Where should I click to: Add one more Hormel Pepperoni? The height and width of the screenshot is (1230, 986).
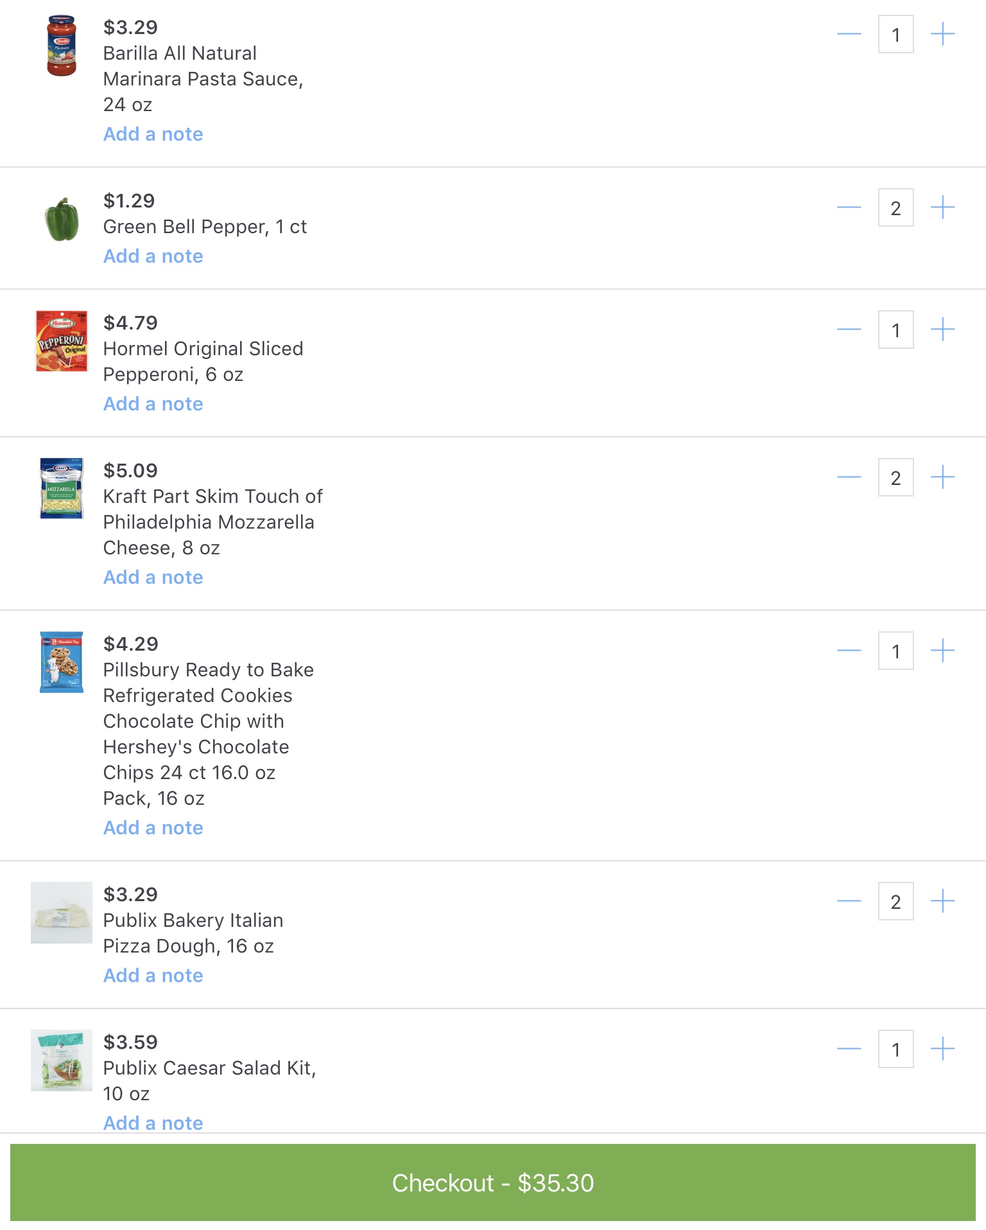942,329
